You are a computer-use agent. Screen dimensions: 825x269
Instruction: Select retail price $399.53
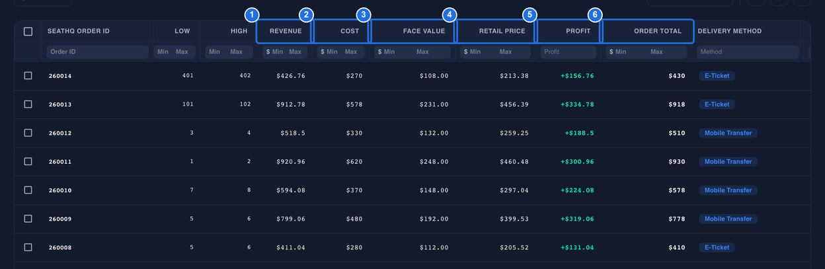pyautogui.click(x=514, y=219)
